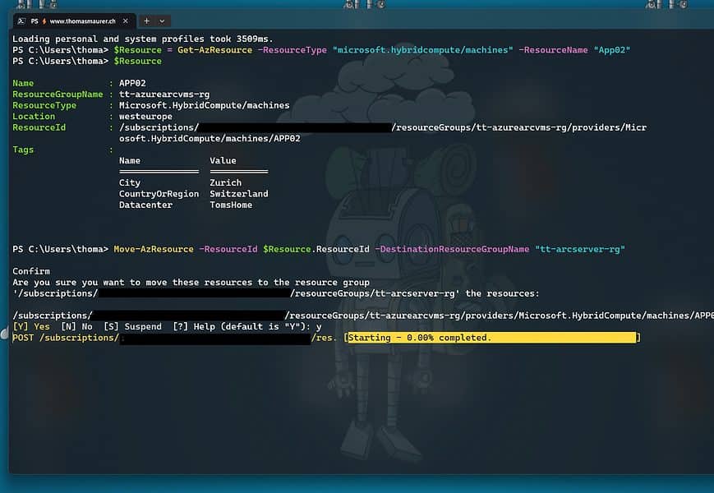Click the osoft.HybridCompute/machines/APP02 line
The height and width of the screenshot is (493, 714).
tap(210, 138)
